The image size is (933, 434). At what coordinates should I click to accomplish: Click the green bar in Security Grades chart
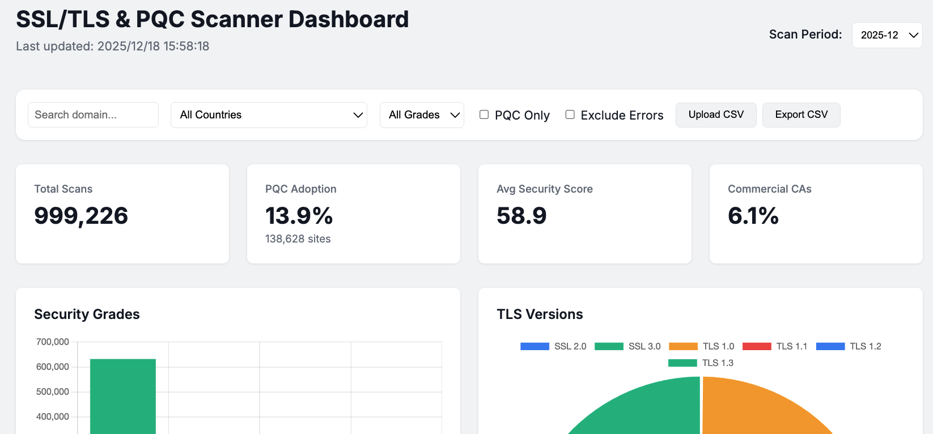123,397
